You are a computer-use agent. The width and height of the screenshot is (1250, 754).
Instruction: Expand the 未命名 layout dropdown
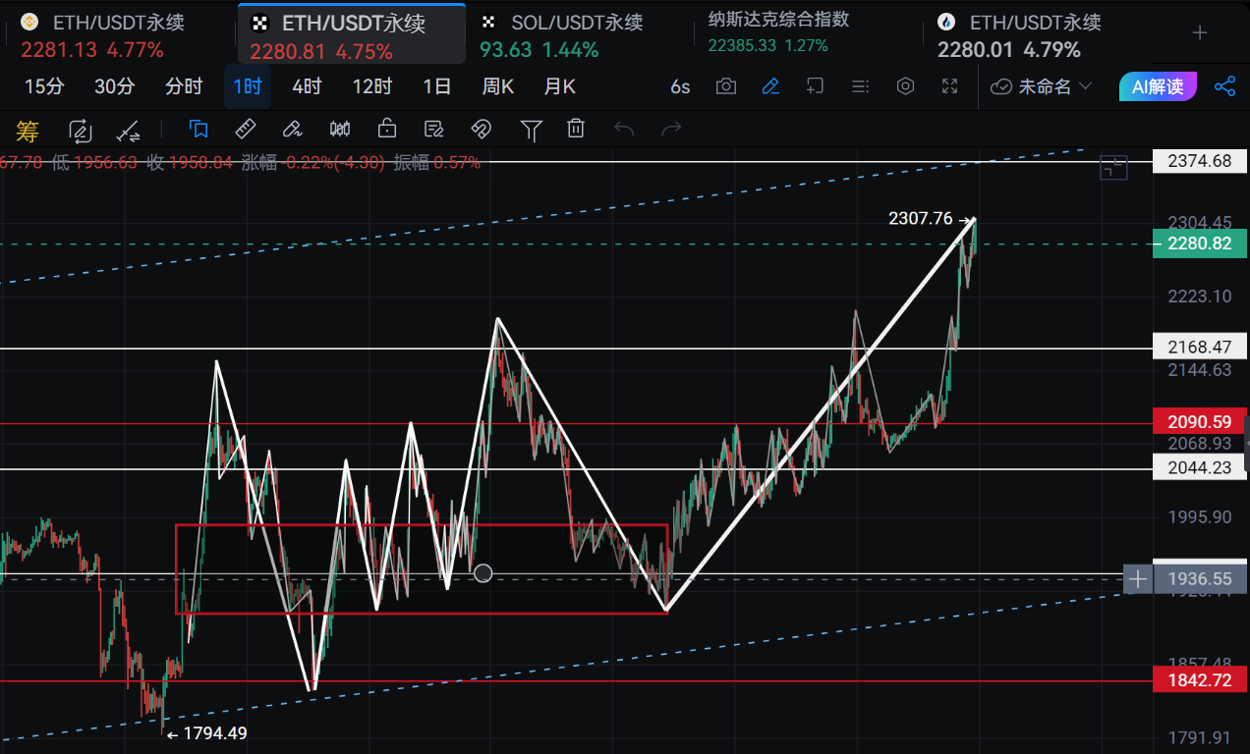click(1042, 86)
